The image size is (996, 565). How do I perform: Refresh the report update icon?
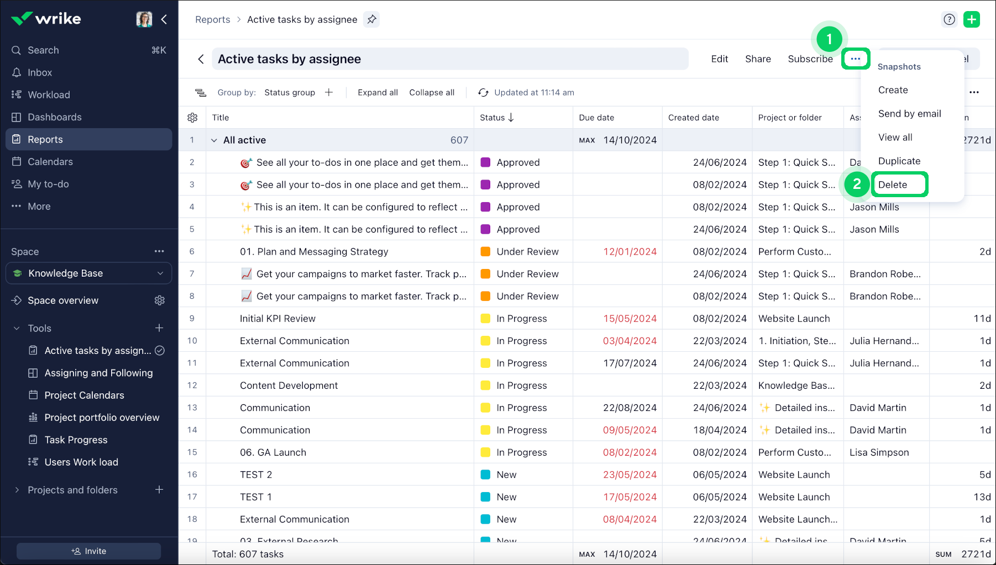[x=483, y=93]
